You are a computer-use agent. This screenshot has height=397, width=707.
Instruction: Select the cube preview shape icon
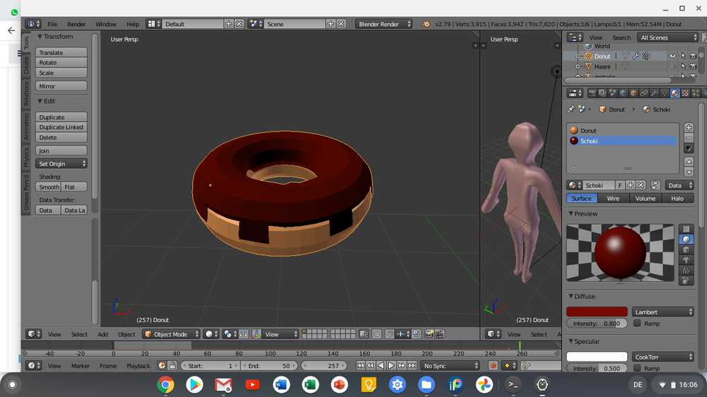point(686,250)
